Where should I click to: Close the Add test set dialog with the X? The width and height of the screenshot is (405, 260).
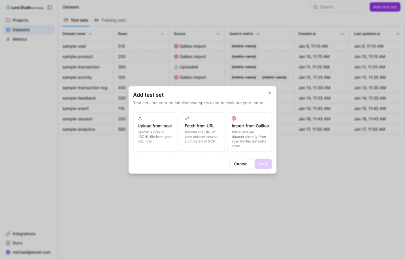(269, 93)
